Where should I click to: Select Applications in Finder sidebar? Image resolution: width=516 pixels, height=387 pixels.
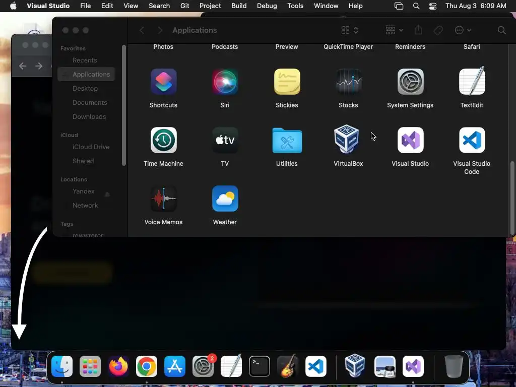tap(86, 75)
